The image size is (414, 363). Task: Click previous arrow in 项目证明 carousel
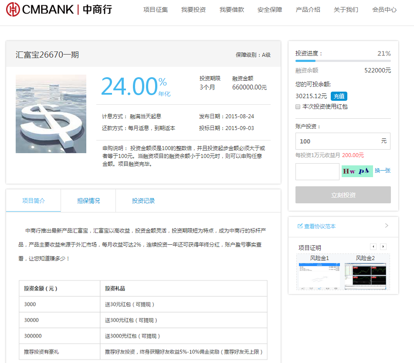tap(373, 247)
